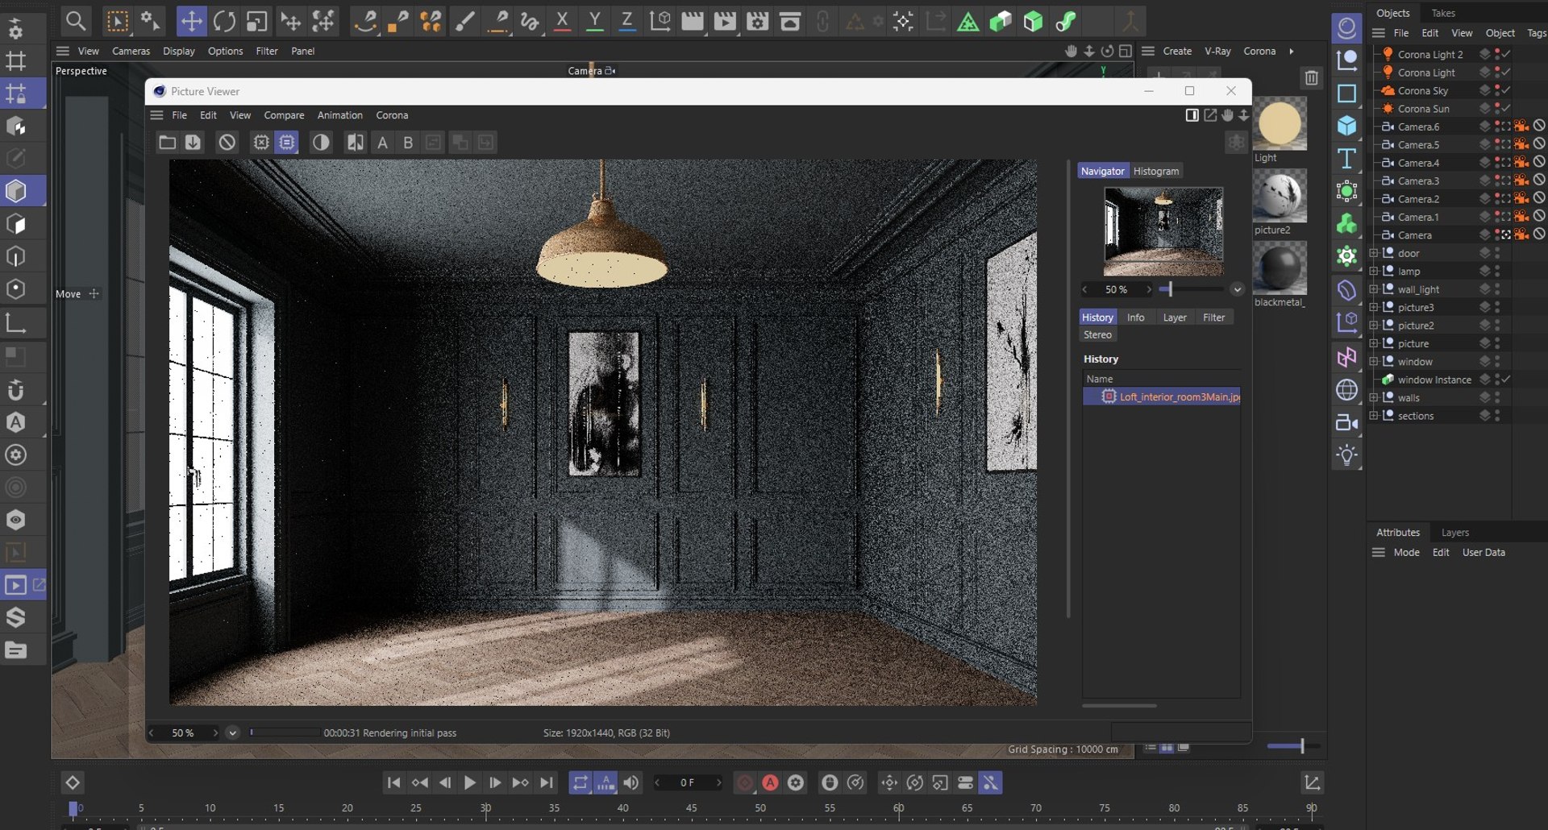This screenshot has width=1548, height=830.
Task: Toggle visibility dots for Corona Light 2
Action: click(1497, 54)
